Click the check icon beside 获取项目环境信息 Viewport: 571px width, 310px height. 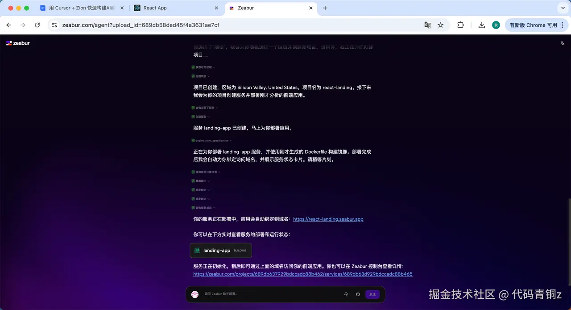(193, 172)
